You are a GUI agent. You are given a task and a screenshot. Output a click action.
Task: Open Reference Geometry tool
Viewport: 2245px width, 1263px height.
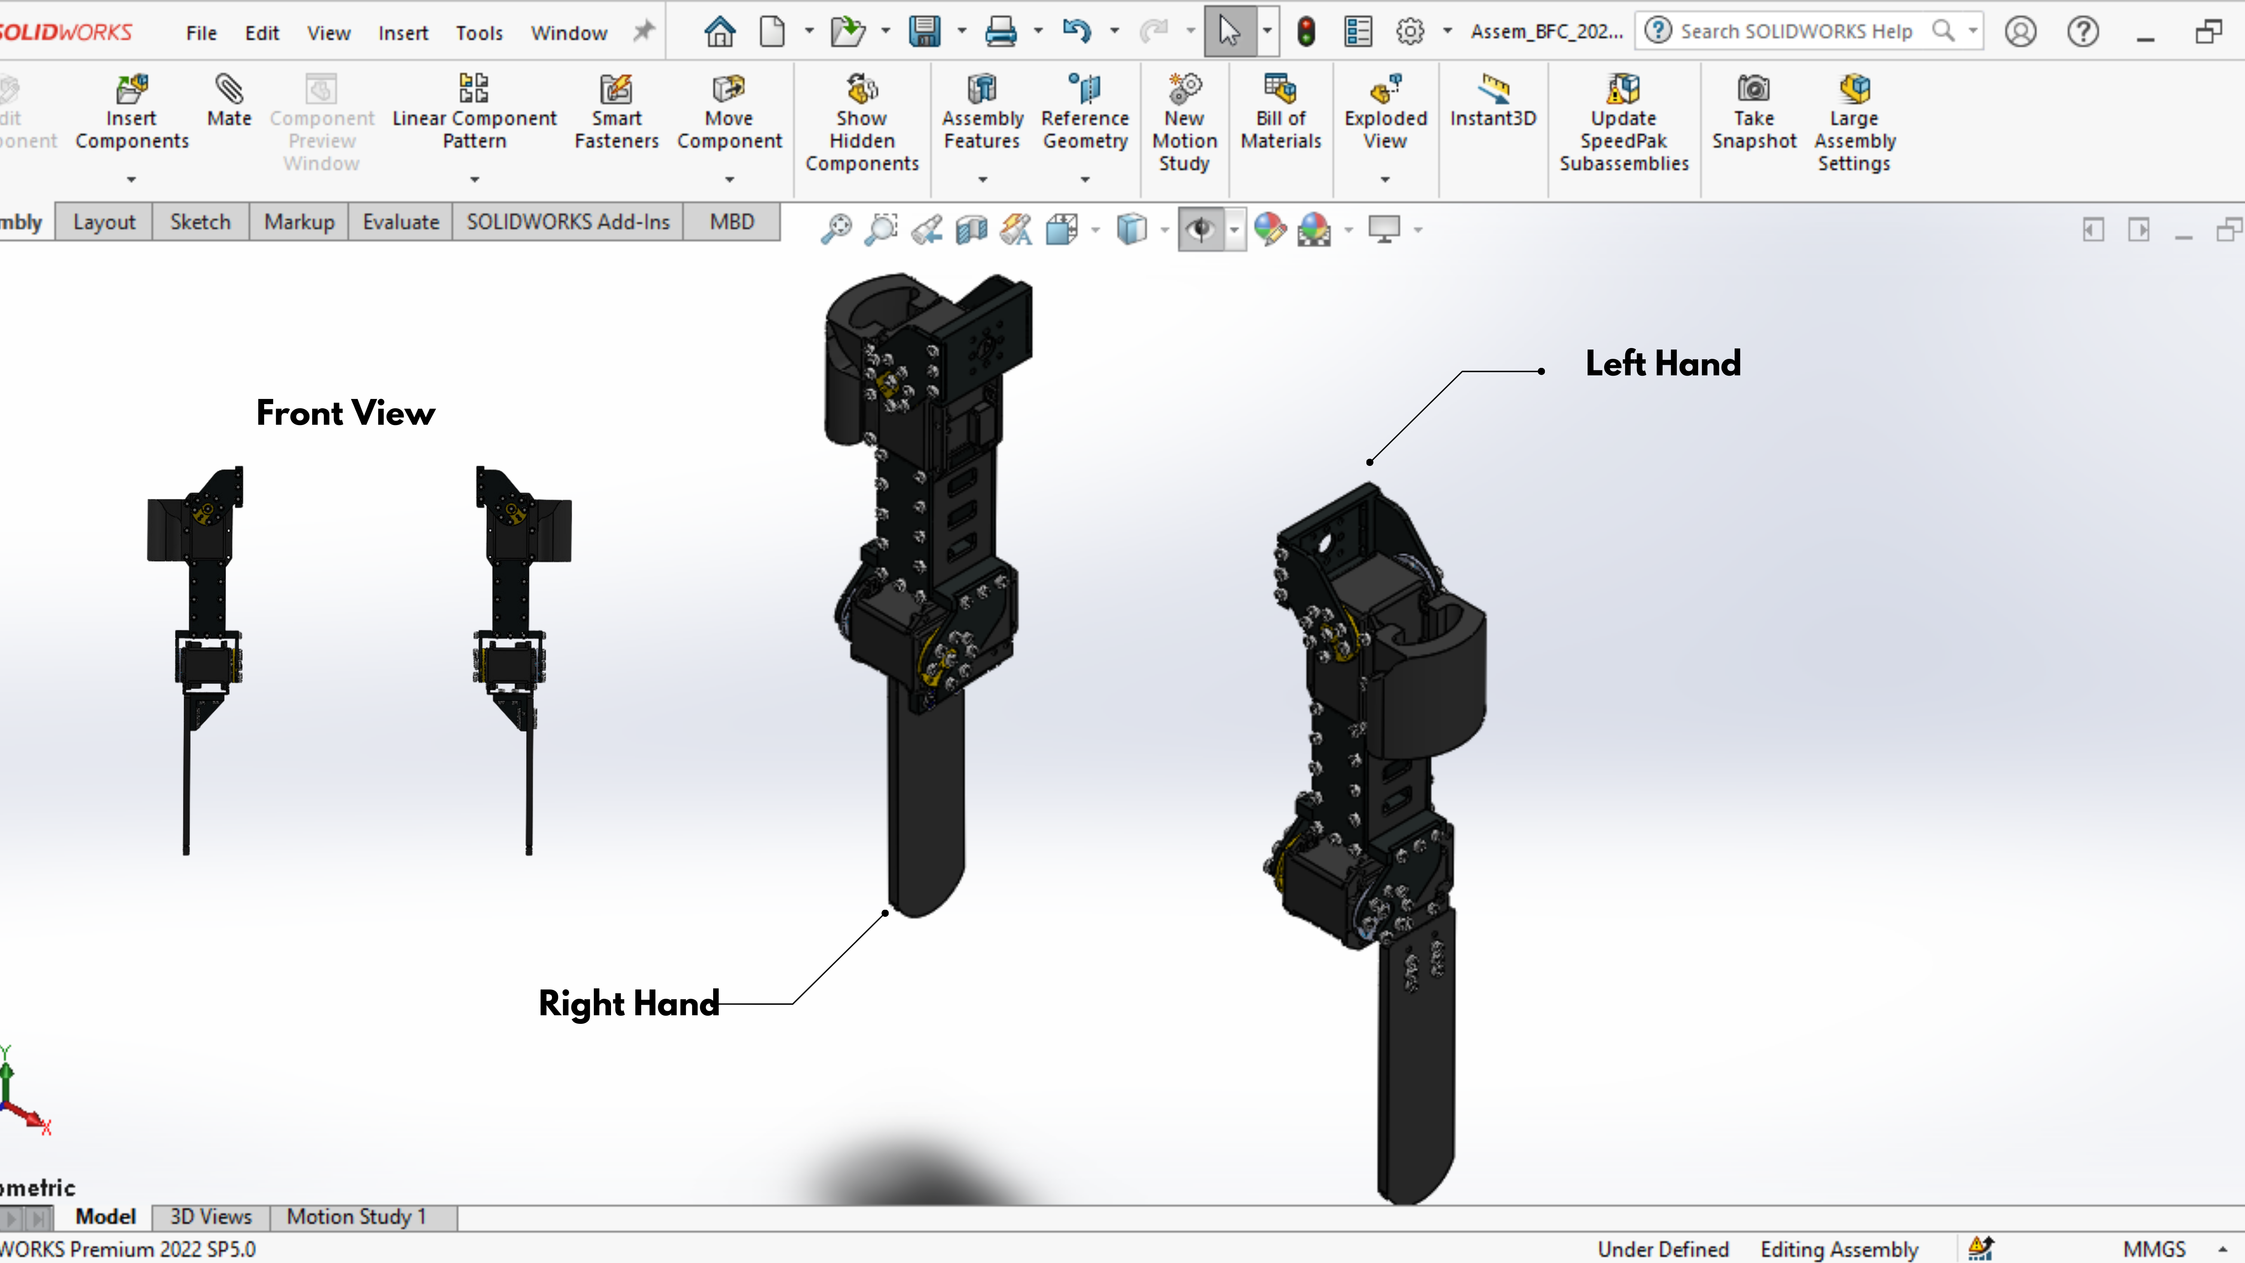pyautogui.click(x=1085, y=112)
